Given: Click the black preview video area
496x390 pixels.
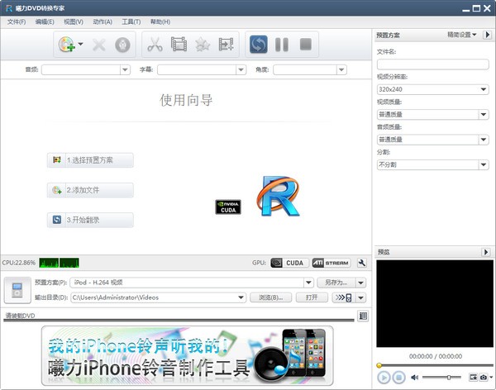Looking at the screenshot, I should click(x=435, y=303).
